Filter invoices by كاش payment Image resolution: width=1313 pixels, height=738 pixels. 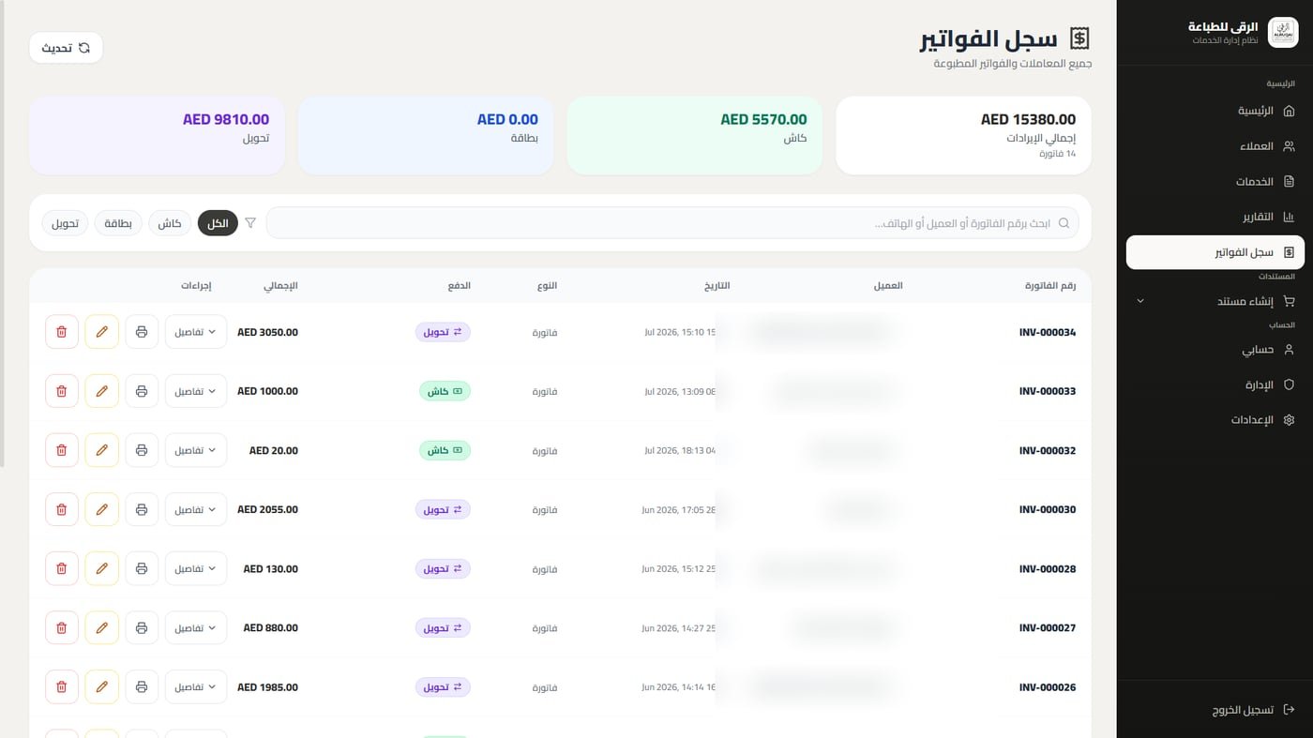[170, 223]
